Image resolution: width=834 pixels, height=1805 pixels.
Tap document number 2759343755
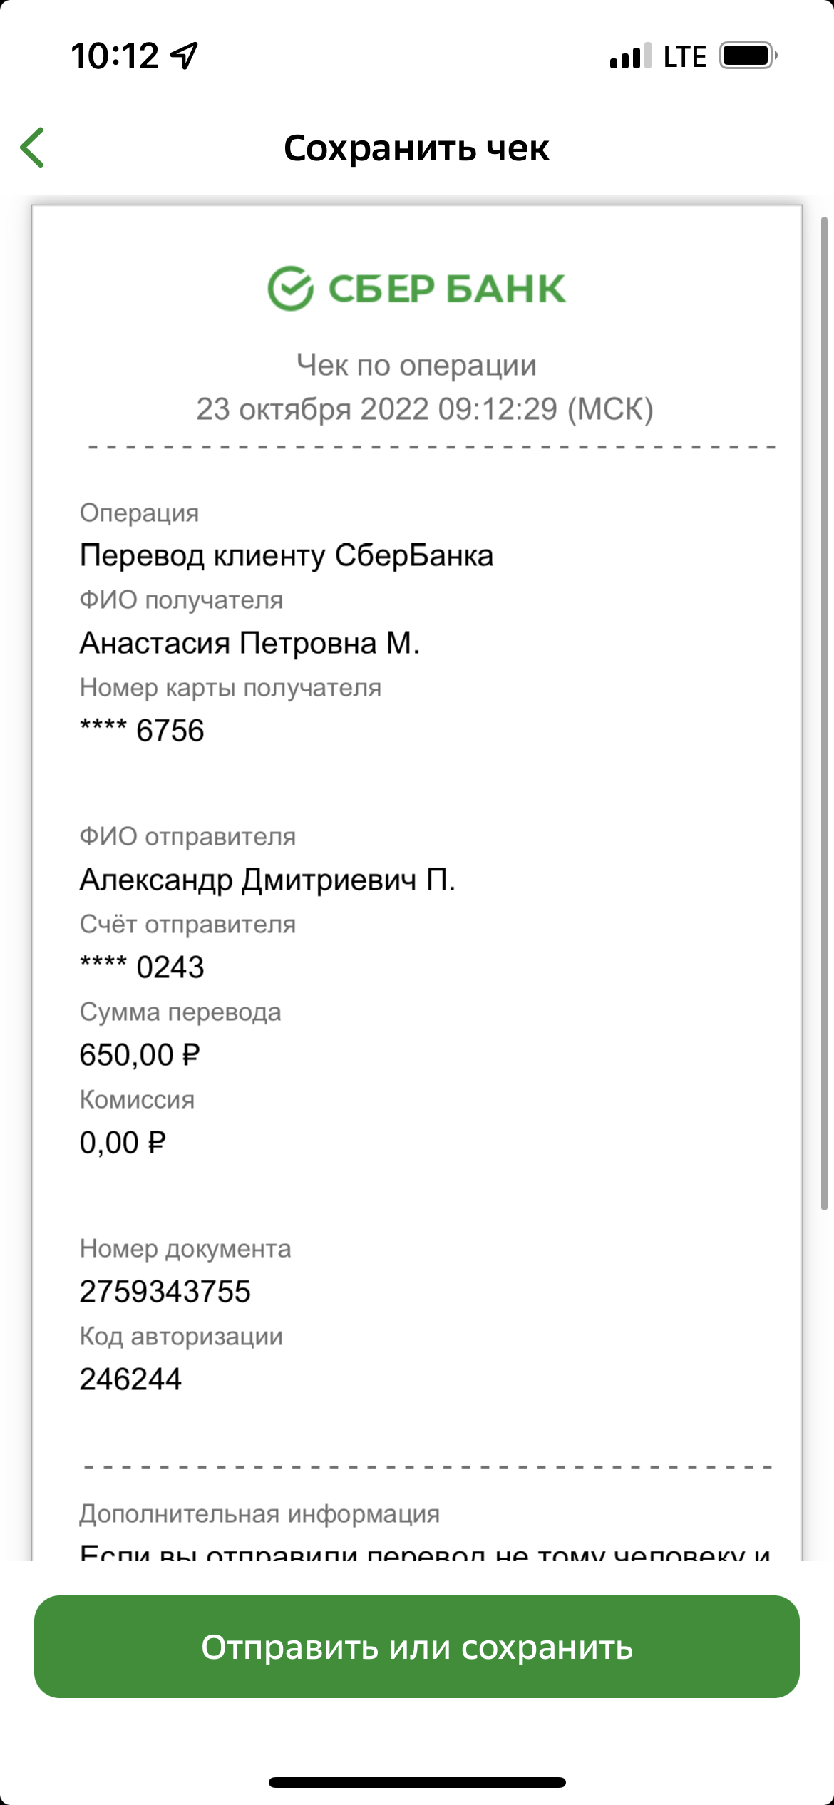point(165,1292)
